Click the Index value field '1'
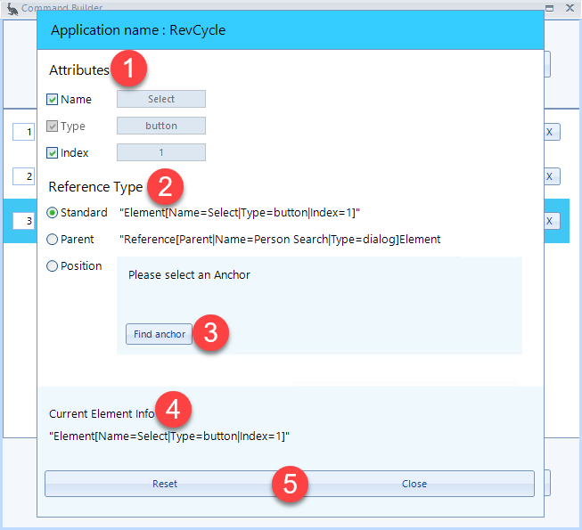The height and width of the screenshot is (530, 582). (x=161, y=152)
